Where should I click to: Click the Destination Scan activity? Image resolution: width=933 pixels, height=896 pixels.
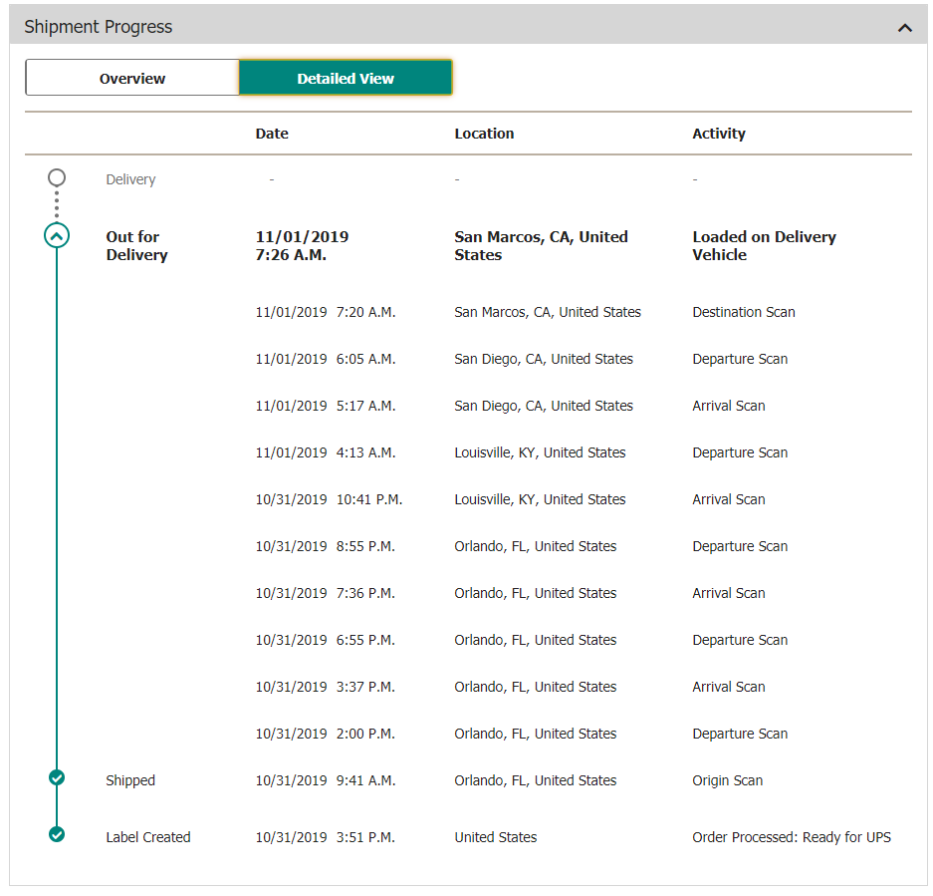click(x=744, y=312)
